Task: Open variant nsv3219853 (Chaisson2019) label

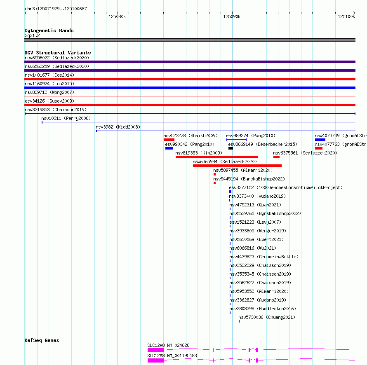Action: pyautogui.click(x=56, y=110)
